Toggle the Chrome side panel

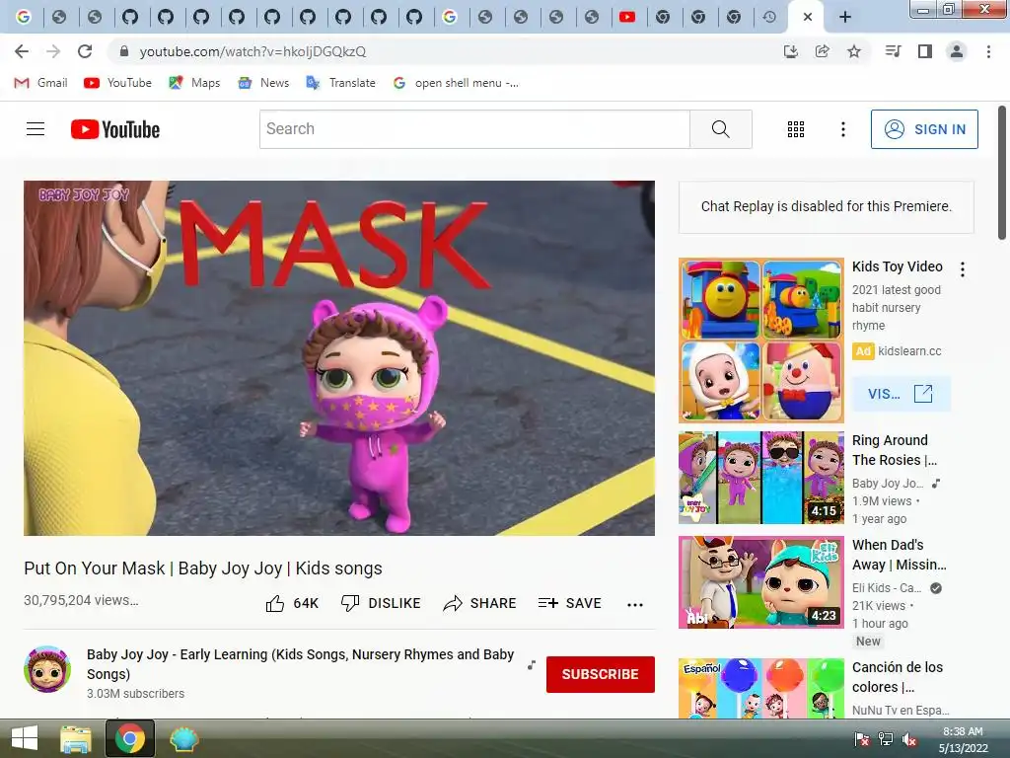pos(925,51)
